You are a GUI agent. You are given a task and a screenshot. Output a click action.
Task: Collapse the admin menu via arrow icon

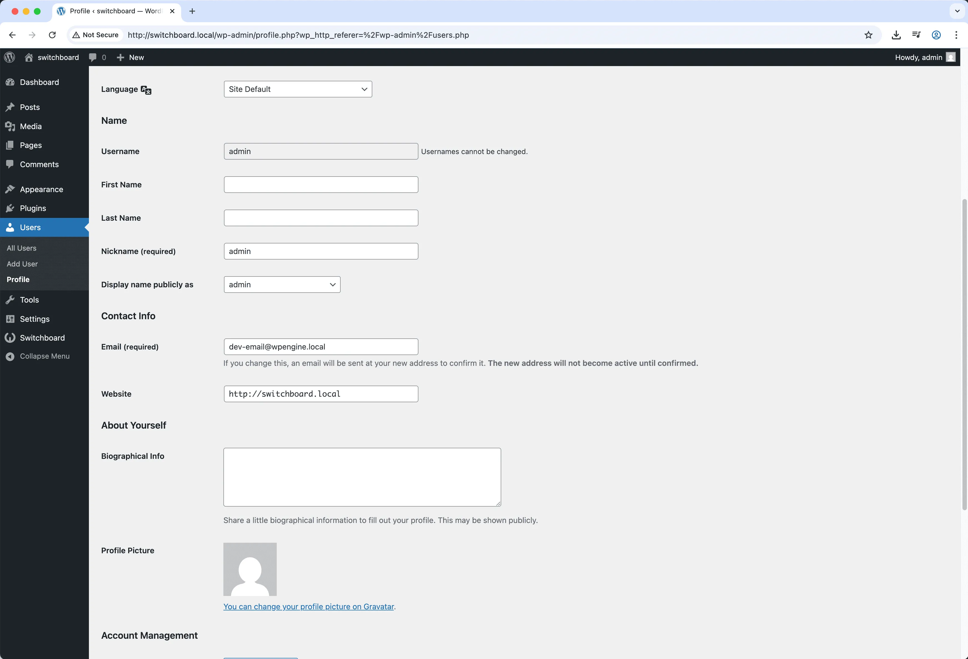[x=10, y=356]
